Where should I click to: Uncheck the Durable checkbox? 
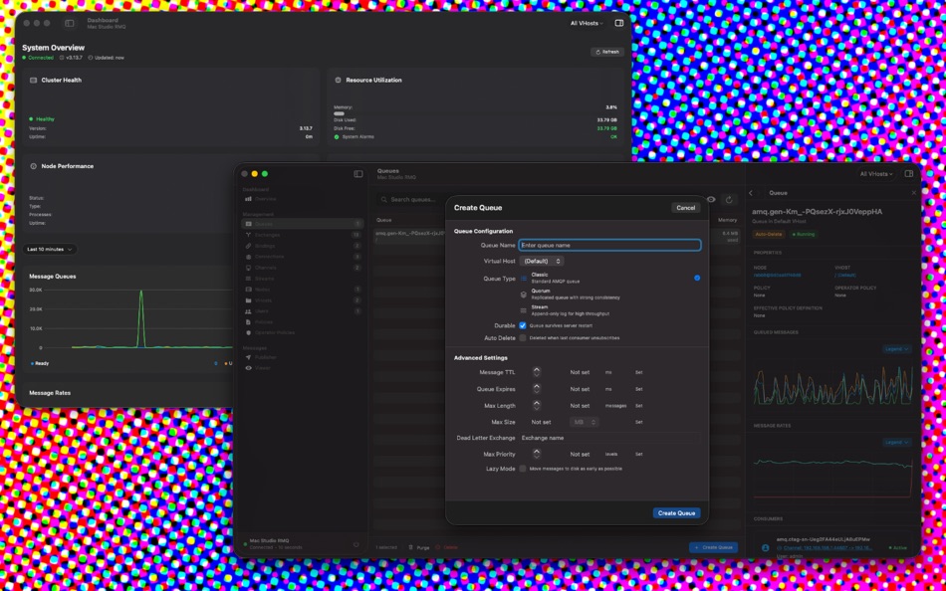pos(523,325)
